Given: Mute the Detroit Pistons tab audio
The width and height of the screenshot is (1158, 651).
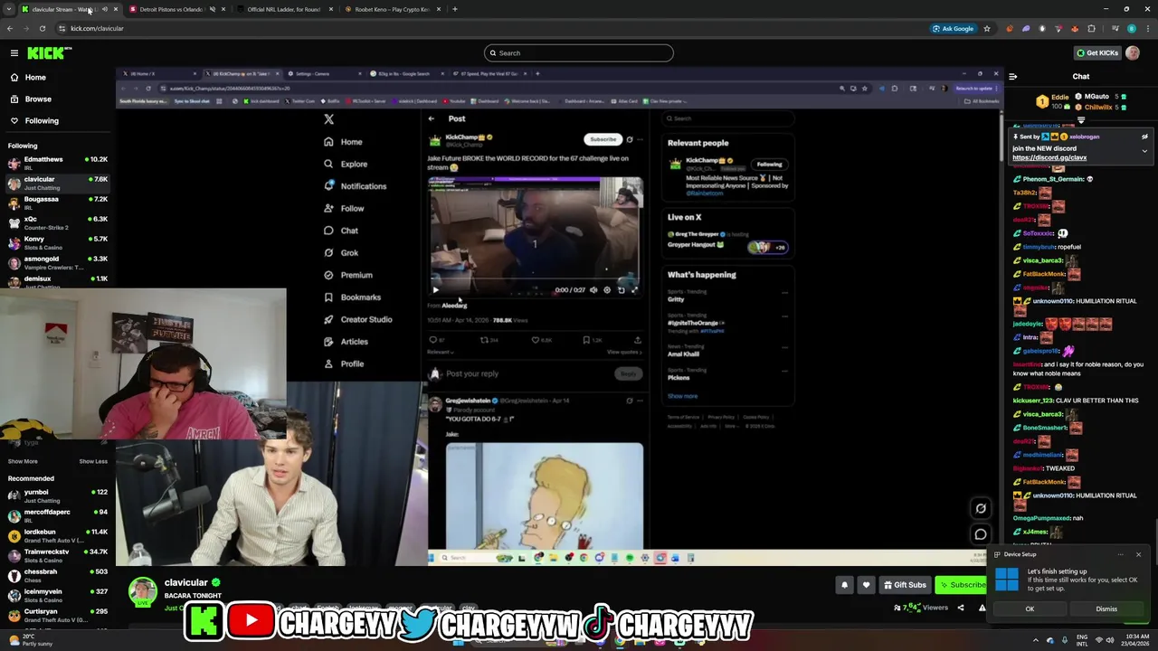Looking at the screenshot, I should pos(213,9).
